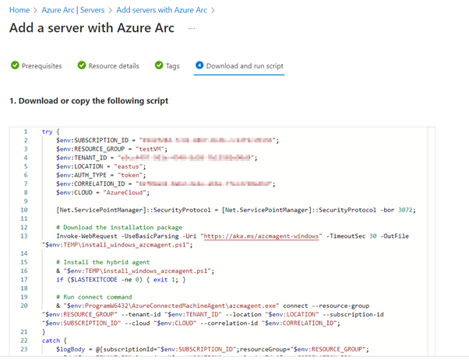This screenshot has width=469, height=360.
Task: Open the ellipsis more options beside the title
Action: click(x=192, y=28)
